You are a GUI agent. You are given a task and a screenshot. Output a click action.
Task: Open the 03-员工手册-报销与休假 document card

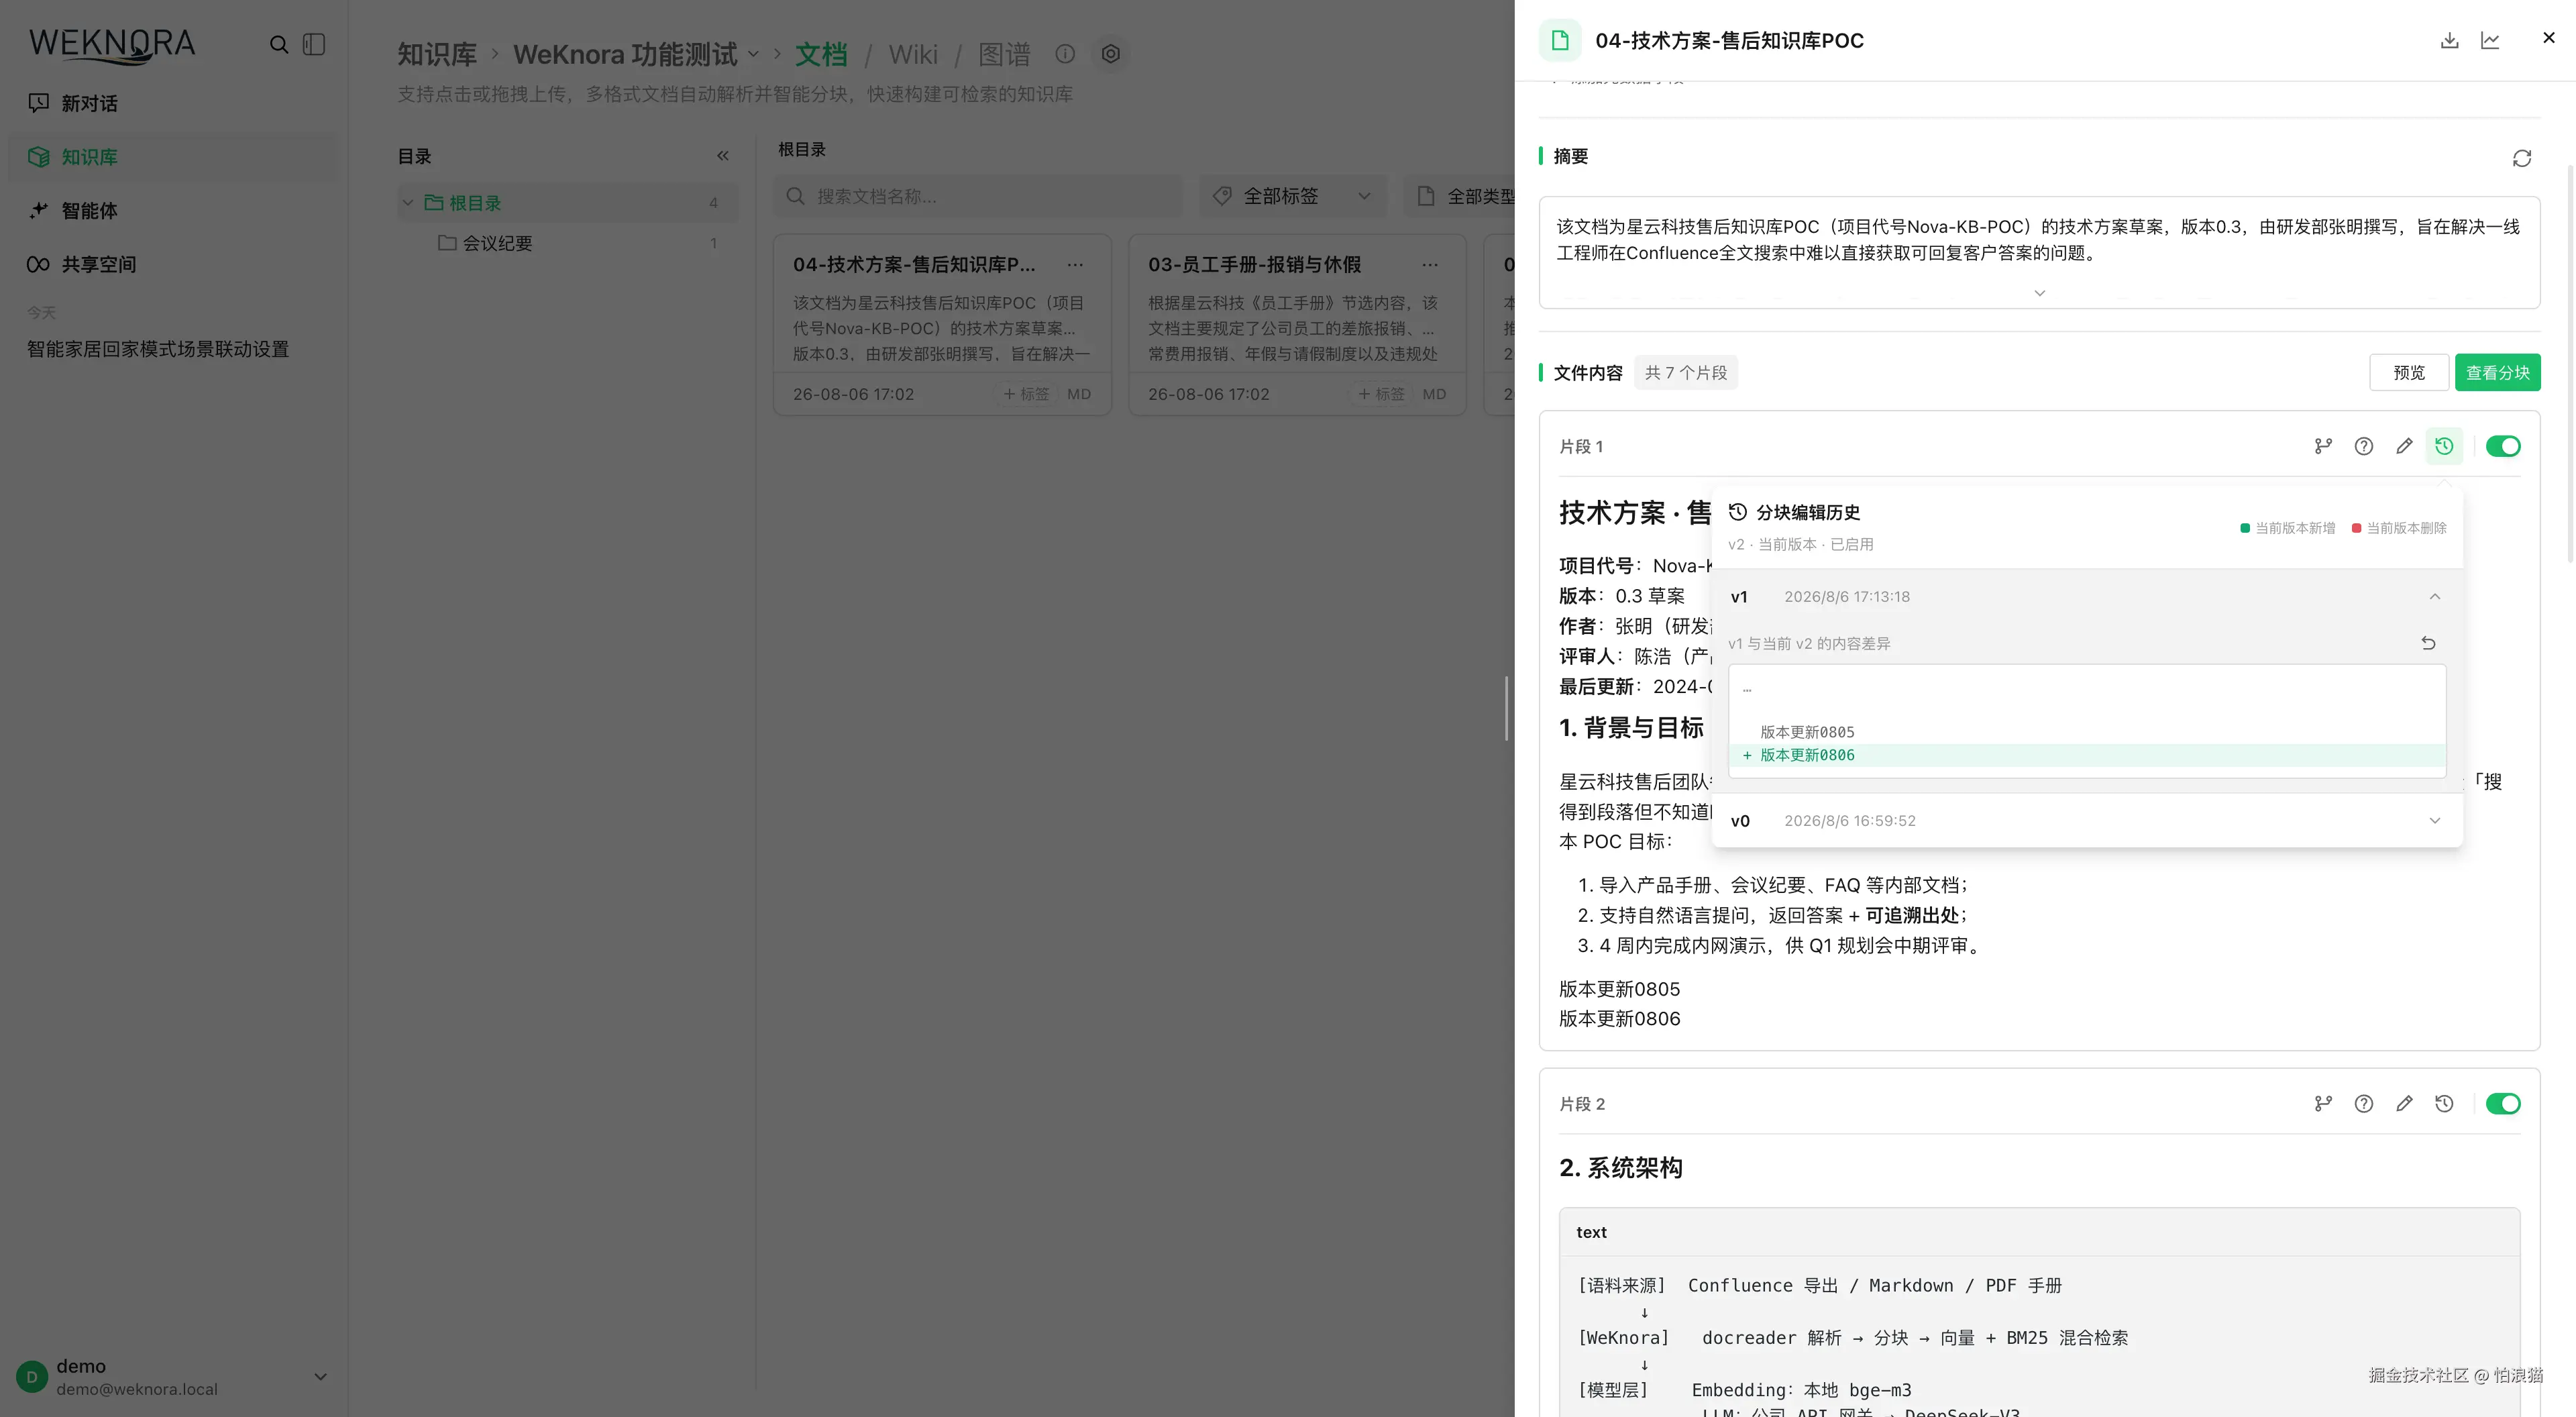point(1297,325)
